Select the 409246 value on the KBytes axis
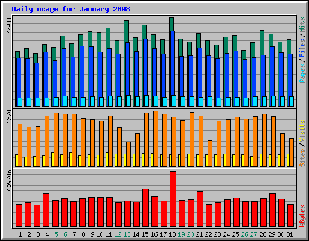Screen dimensions: 309x241 click(9, 181)
